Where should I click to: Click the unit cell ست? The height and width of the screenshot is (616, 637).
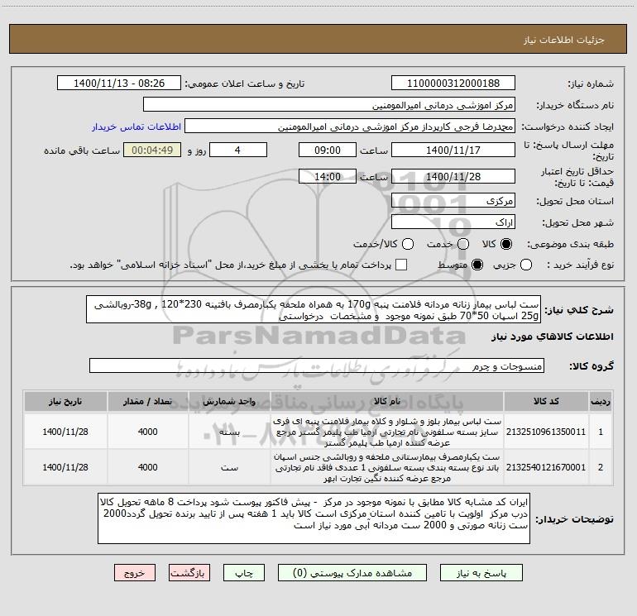point(229,467)
